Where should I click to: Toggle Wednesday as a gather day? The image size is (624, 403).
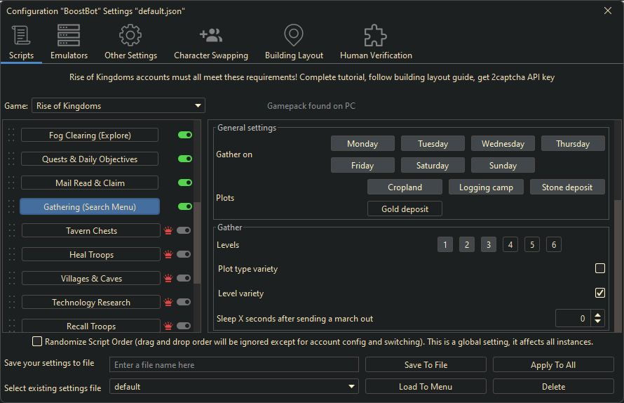(503, 143)
